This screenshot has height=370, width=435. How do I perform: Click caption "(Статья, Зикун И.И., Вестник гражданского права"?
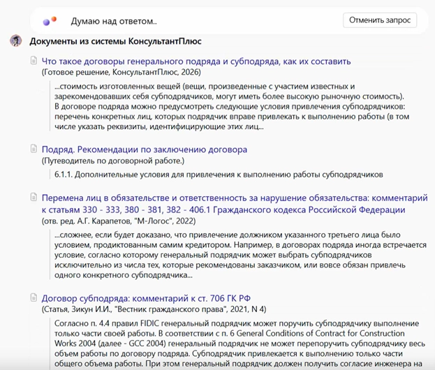pyautogui.click(x=154, y=309)
